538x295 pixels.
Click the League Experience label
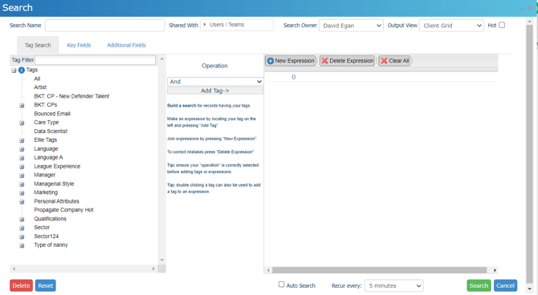(57, 166)
